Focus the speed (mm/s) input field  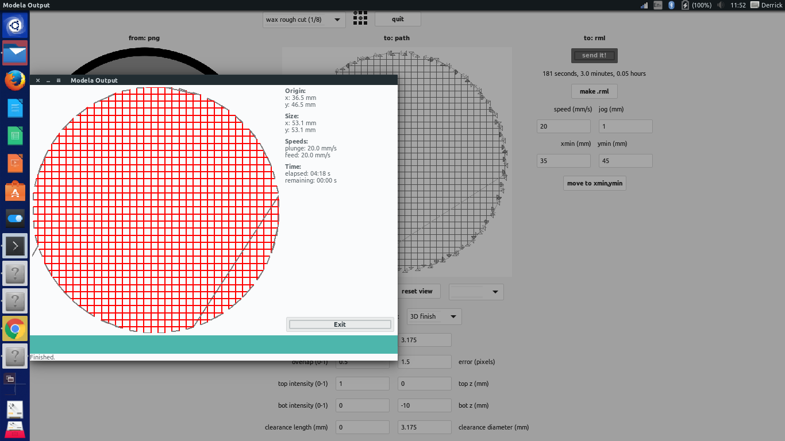click(564, 126)
